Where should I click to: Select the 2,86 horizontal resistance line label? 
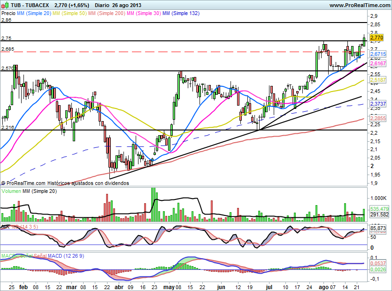click(x=6, y=20)
